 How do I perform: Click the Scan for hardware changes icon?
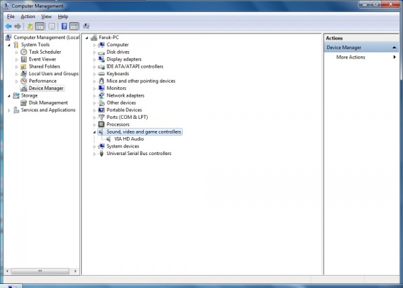pos(86,26)
